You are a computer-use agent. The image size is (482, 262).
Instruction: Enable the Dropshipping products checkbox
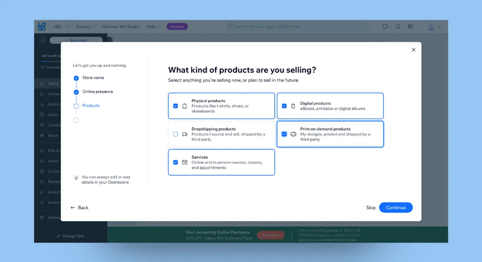176,134
